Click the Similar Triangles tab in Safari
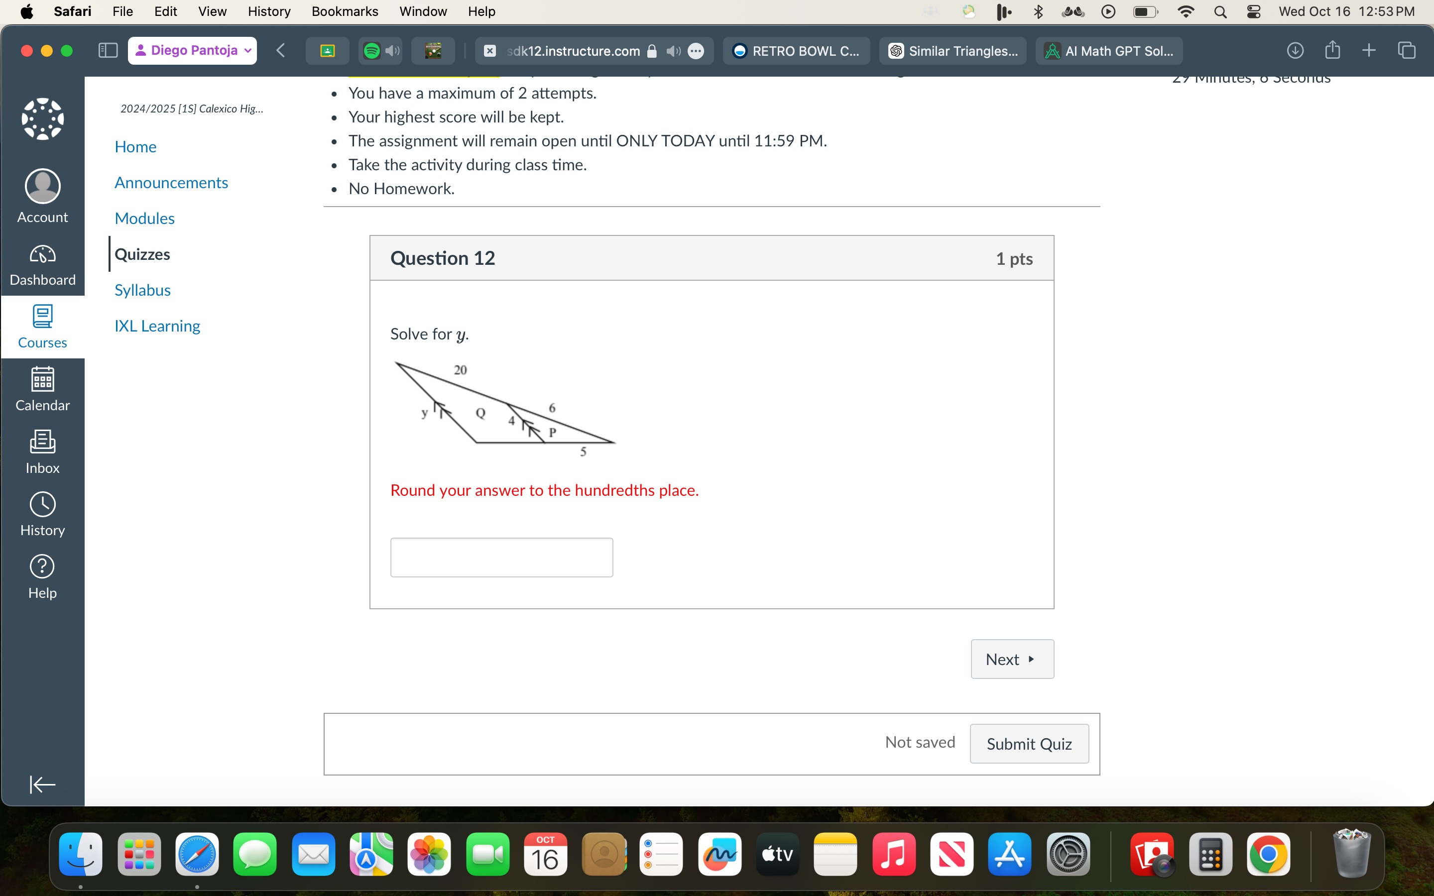 point(951,51)
